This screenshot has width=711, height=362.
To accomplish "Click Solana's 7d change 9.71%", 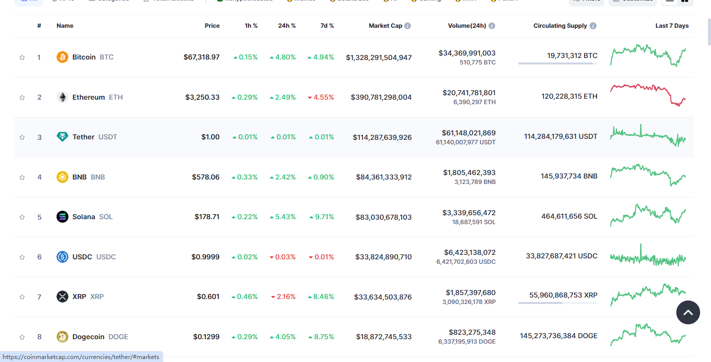I will (x=321, y=217).
